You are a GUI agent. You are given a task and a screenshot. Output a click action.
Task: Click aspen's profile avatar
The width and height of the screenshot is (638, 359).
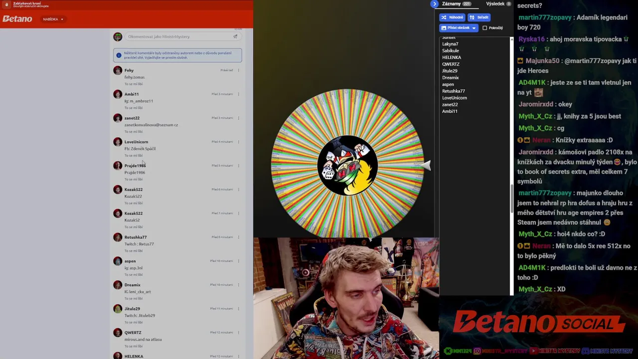[x=118, y=261]
